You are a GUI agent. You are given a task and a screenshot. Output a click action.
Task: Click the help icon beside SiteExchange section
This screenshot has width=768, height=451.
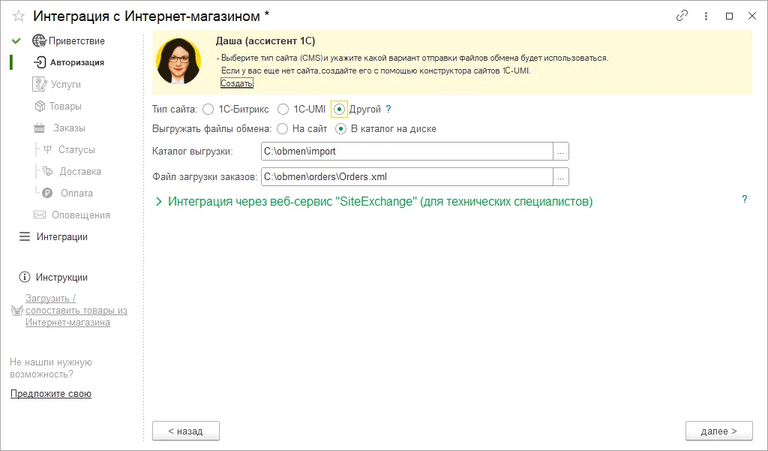(744, 199)
